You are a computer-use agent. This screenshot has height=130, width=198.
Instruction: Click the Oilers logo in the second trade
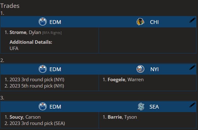point(42,69)
